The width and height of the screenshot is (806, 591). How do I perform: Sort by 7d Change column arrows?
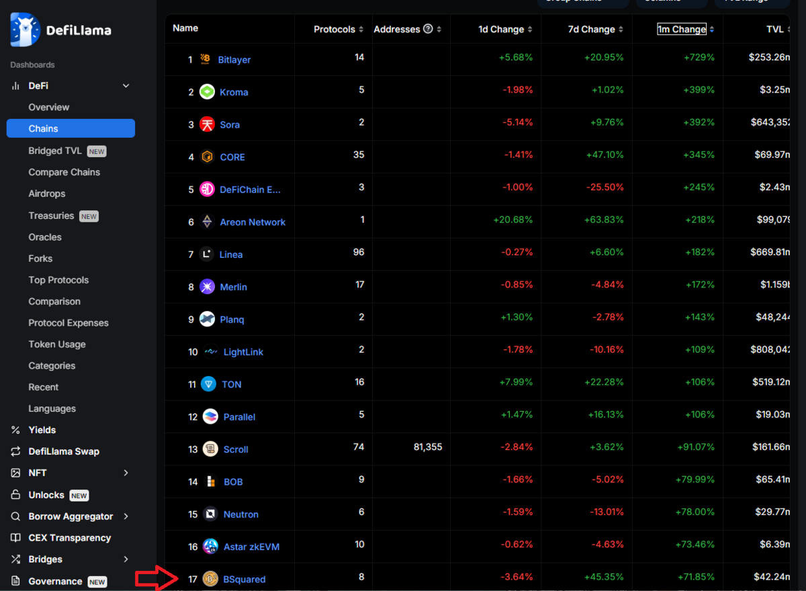(x=621, y=30)
